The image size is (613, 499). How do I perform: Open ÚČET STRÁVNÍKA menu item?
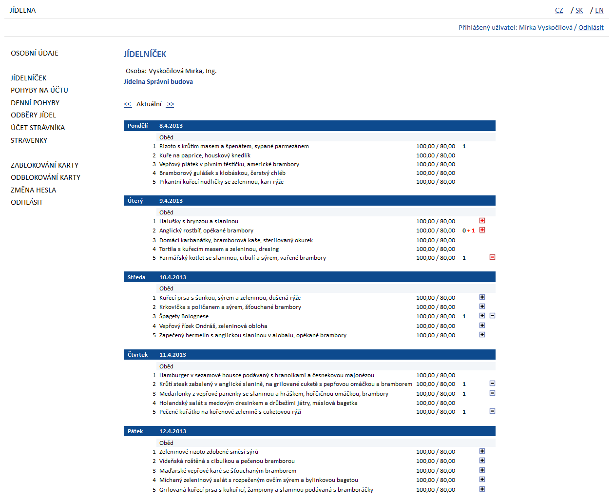point(38,128)
